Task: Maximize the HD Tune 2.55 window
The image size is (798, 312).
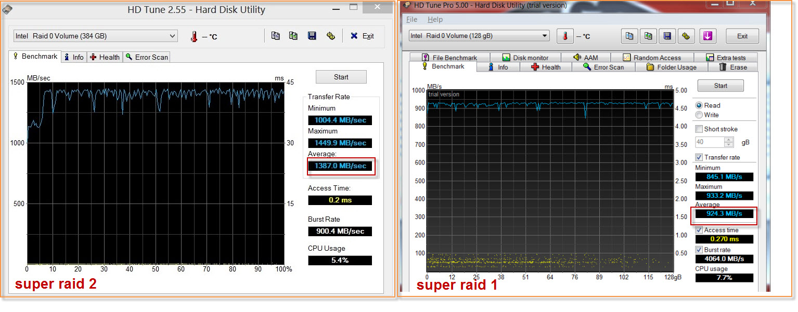Action: 353,7
